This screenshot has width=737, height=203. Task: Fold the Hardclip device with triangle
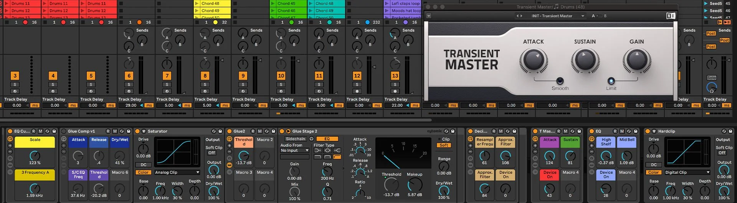[654, 131]
